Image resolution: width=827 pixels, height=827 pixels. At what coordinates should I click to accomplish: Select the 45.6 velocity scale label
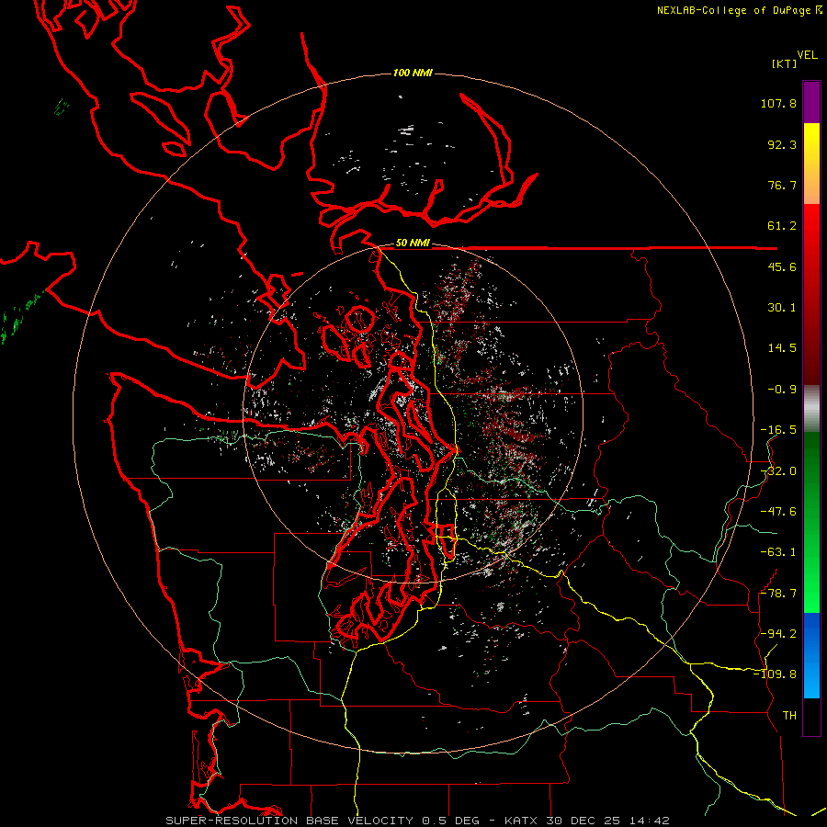click(x=782, y=266)
